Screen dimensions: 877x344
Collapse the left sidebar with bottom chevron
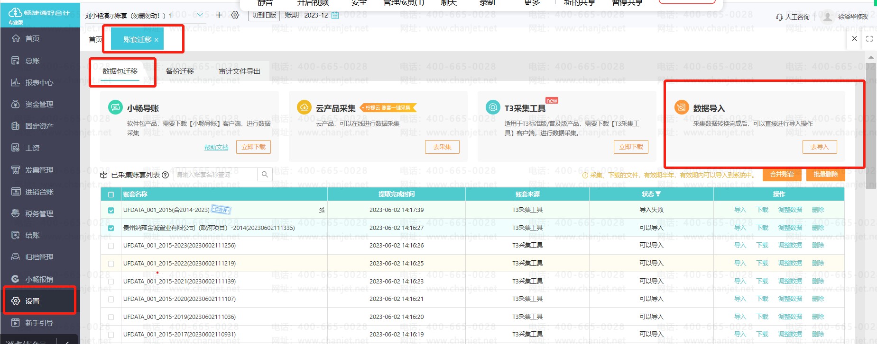coord(68,341)
